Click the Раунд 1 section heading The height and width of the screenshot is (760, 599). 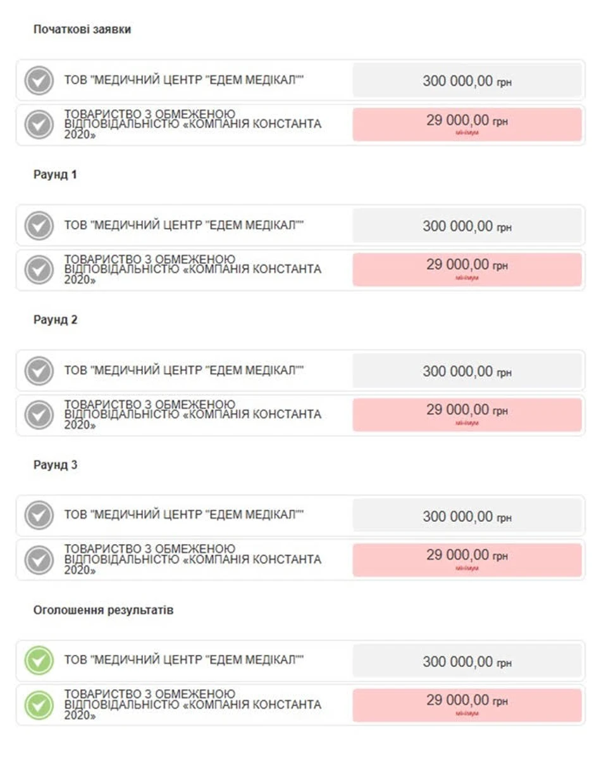(55, 175)
